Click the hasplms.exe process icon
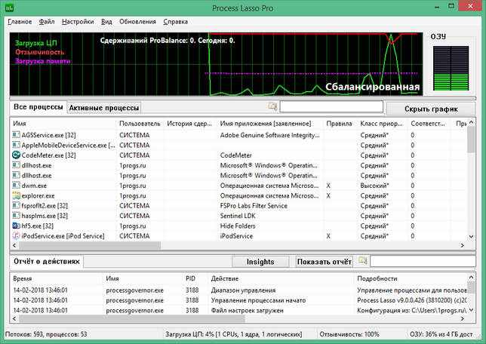 pyautogui.click(x=16, y=216)
